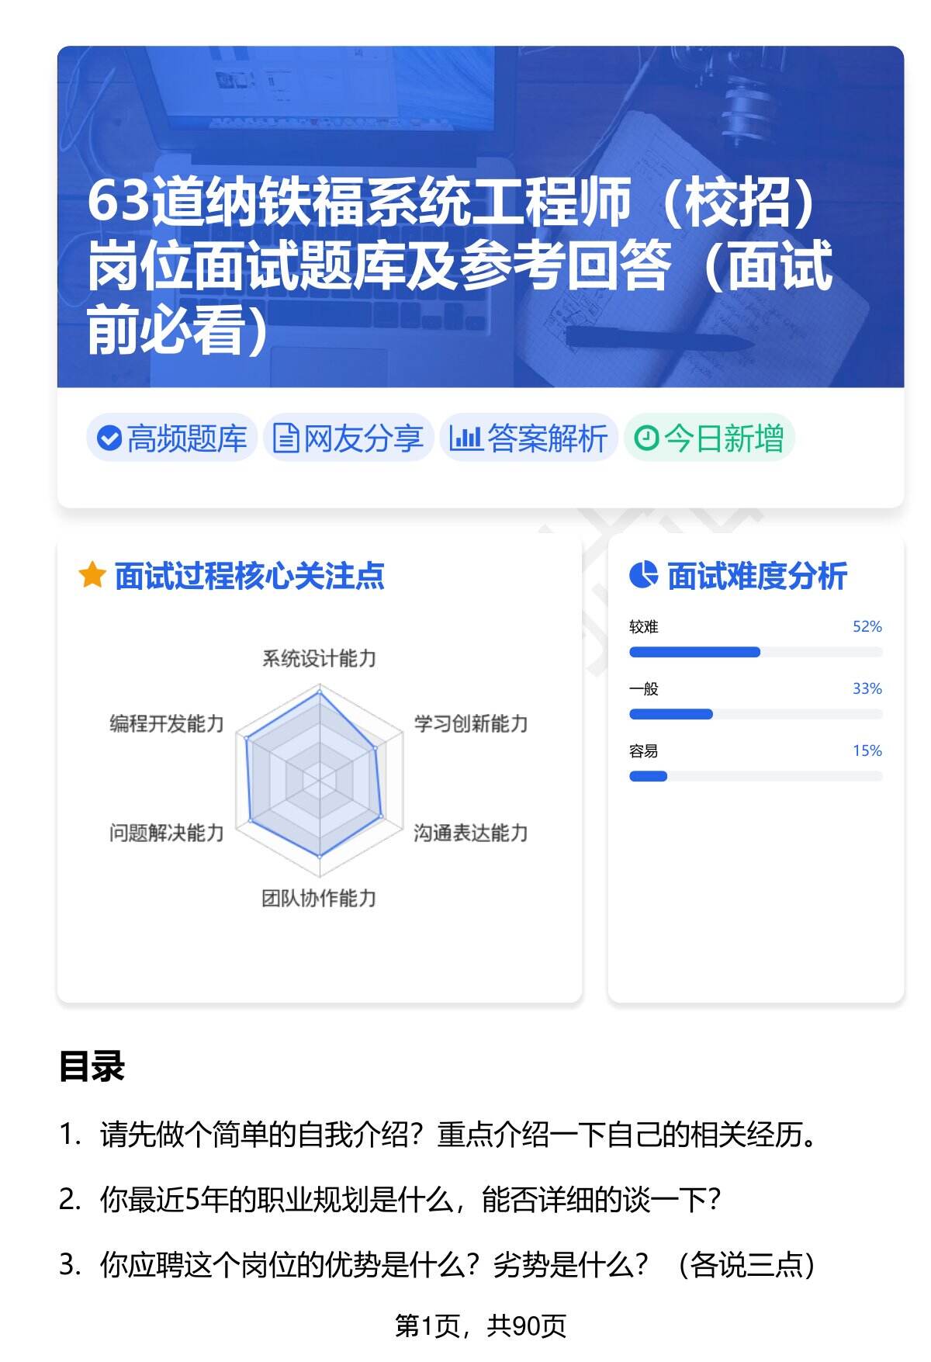931x1362 pixels.
Task: Click the bar chart icon beside 答案解析
Action: (465, 438)
